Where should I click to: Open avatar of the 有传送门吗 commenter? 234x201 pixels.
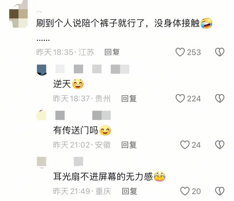click(41, 115)
